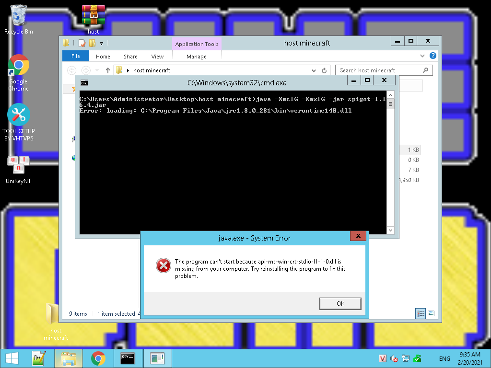Click the last taskbar application button
This screenshot has height=368, width=491.
point(157,358)
